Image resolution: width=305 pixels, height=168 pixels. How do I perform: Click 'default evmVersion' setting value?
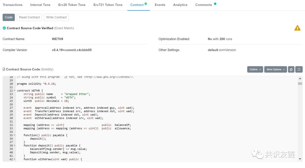tap(222, 50)
